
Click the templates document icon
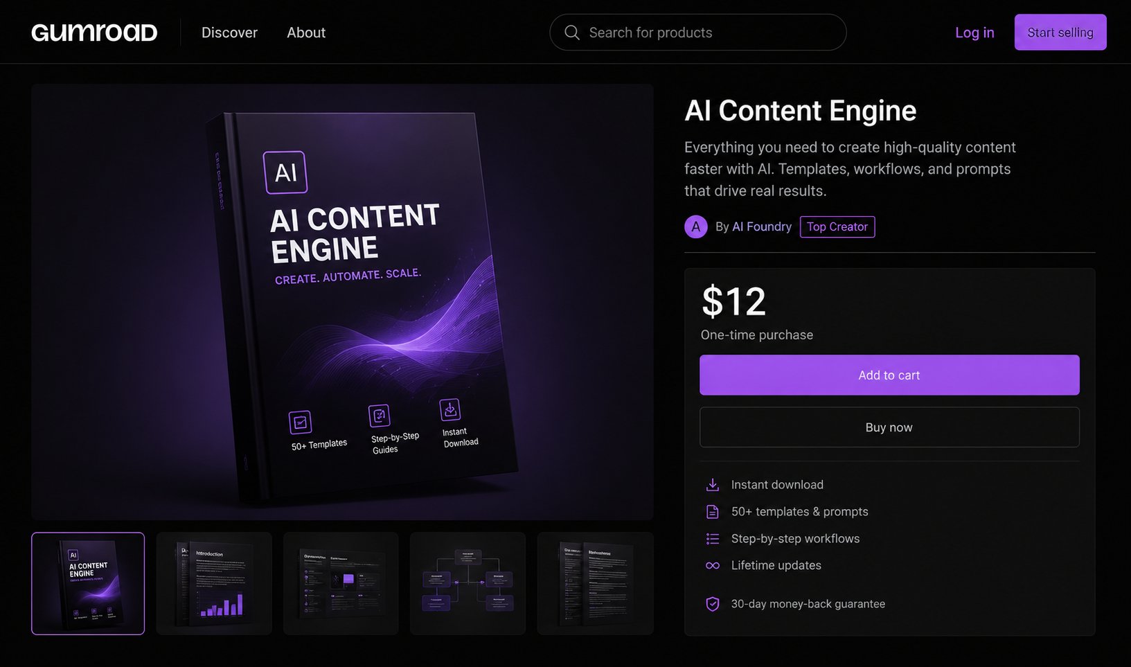(x=712, y=512)
